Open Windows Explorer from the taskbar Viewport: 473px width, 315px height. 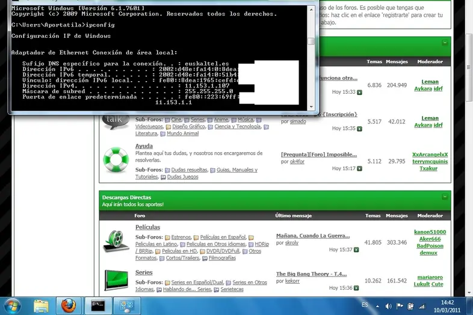(41, 306)
